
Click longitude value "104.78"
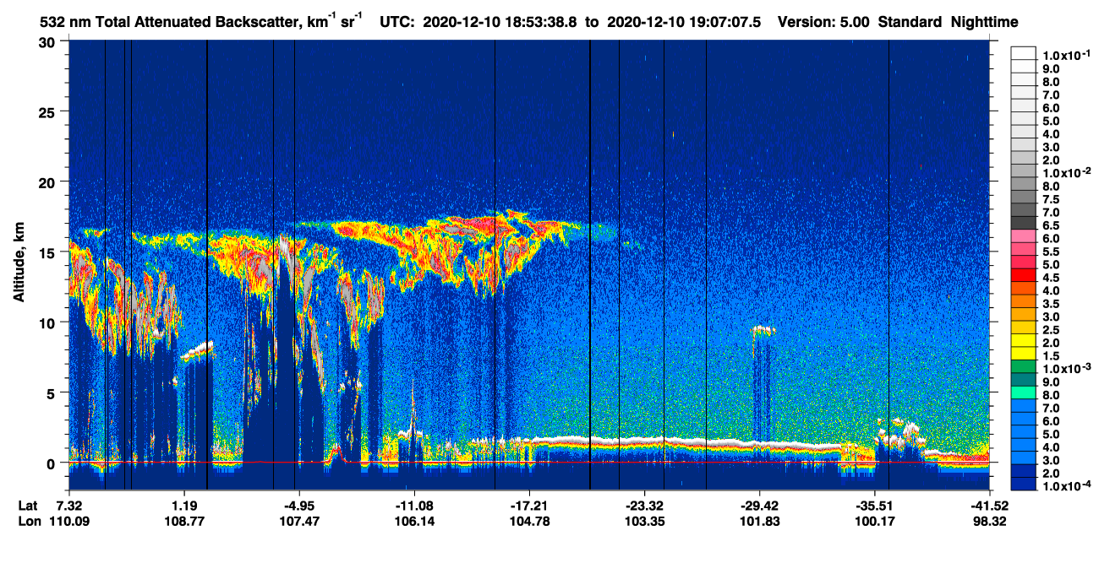(528, 522)
